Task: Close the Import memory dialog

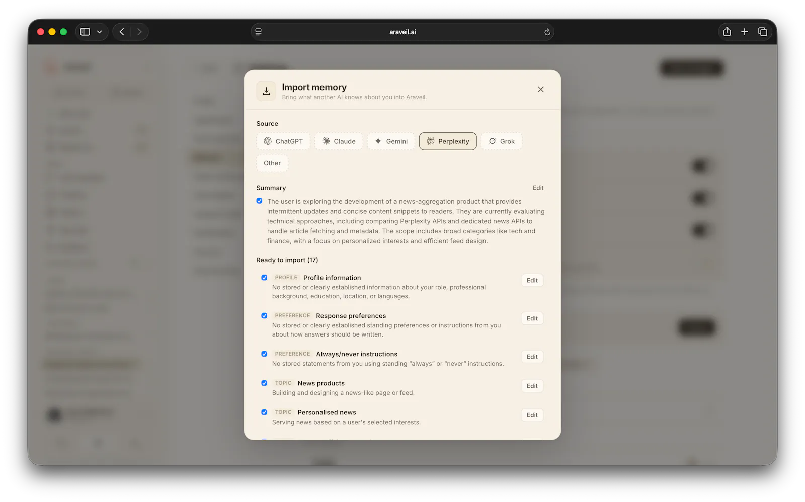Action: [x=541, y=89]
